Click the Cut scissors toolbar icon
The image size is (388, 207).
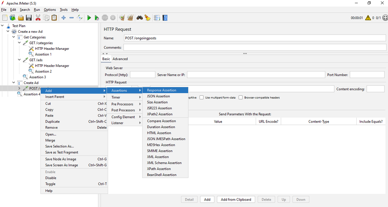38,18
